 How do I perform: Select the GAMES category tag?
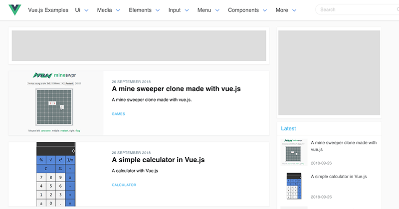click(x=118, y=114)
